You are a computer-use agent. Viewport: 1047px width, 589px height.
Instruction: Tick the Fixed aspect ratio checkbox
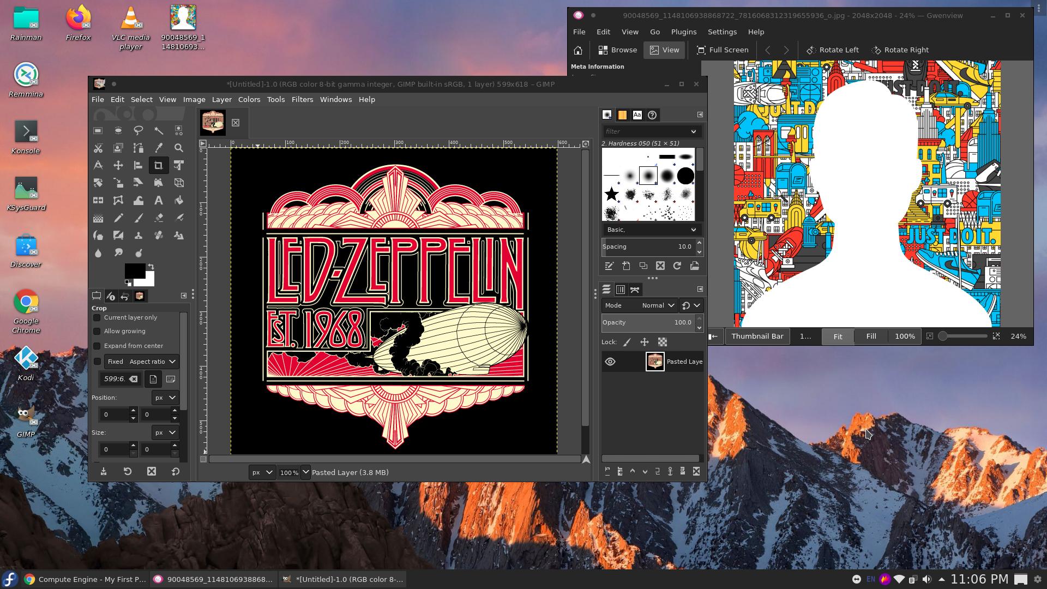coord(98,362)
